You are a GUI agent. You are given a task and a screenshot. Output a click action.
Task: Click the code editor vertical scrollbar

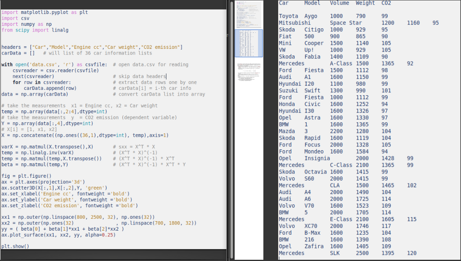tap(227, 123)
